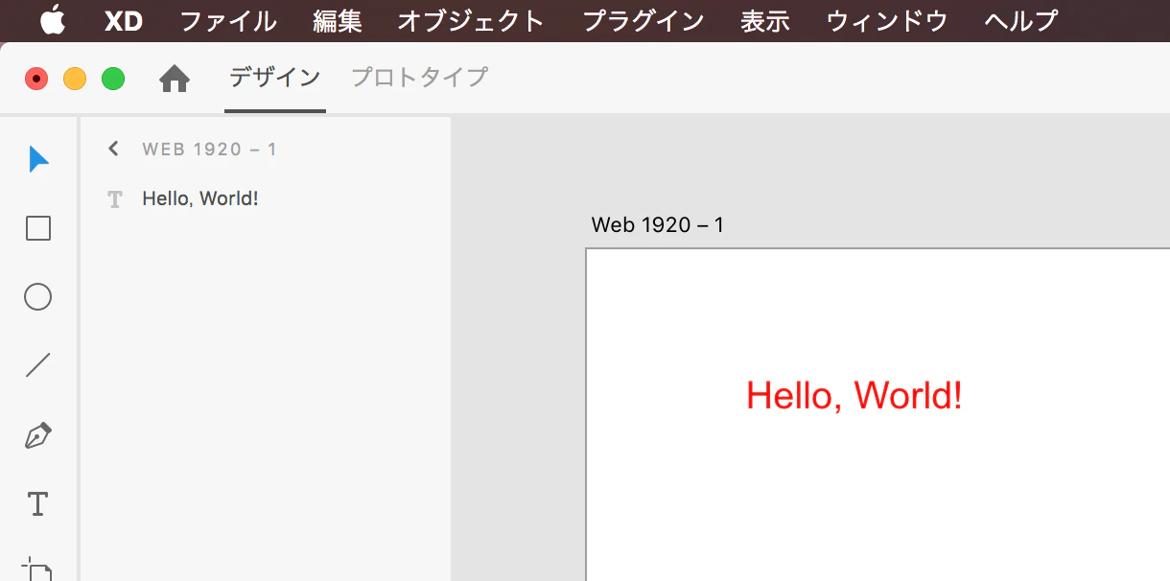Click the text layer T icon
This screenshot has height=581, width=1170.
point(115,199)
